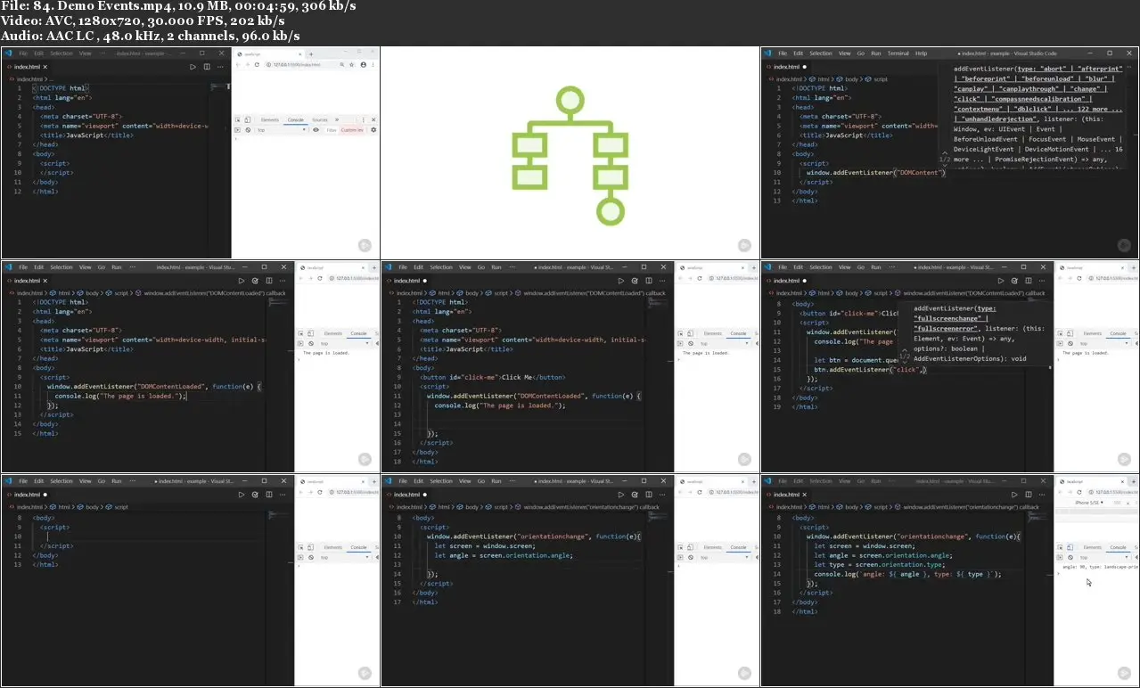Open editor More Actions dots in the first frame

pos(220,67)
